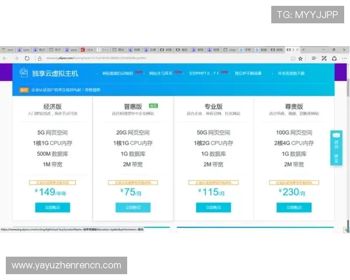
Task: Click the orange tag in the promo banner
Action: point(24,90)
